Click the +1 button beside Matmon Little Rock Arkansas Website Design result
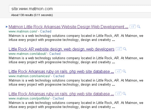 click(x=133, y=27)
